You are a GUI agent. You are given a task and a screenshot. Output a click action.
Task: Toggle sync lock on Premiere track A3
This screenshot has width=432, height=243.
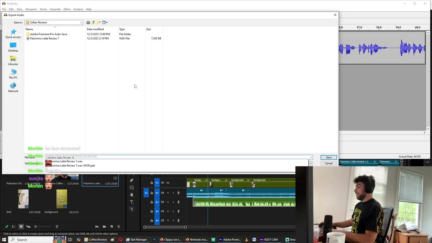[162, 211]
